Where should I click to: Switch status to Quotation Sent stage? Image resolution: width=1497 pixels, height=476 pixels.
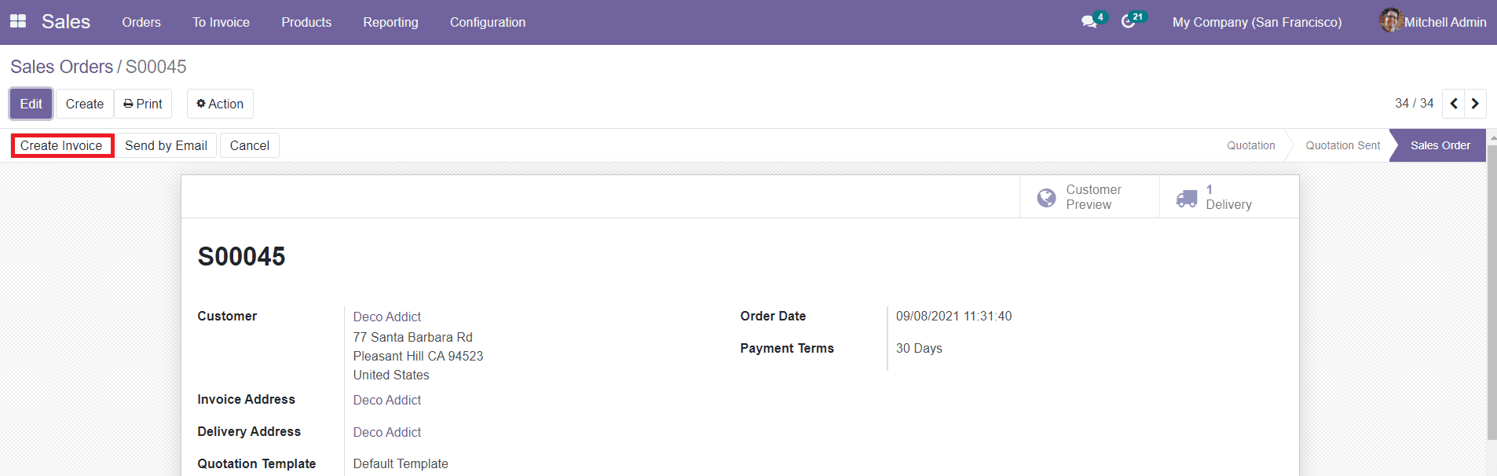point(1342,145)
